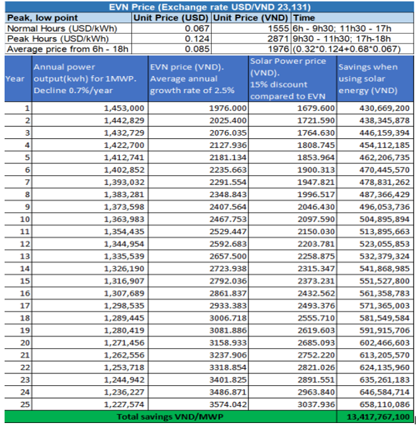The height and width of the screenshot is (425, 417).
Task: Select the 'Unit Price (USD)' header
Action: pyautogui.click(x=171, y=18)
